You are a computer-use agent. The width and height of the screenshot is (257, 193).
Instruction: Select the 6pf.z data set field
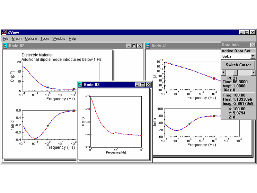[236, 56]
